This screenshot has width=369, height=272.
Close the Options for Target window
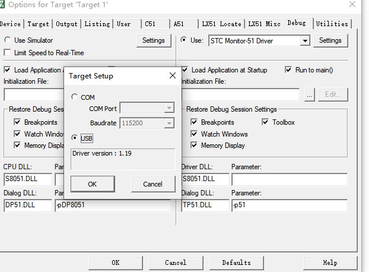352,4
